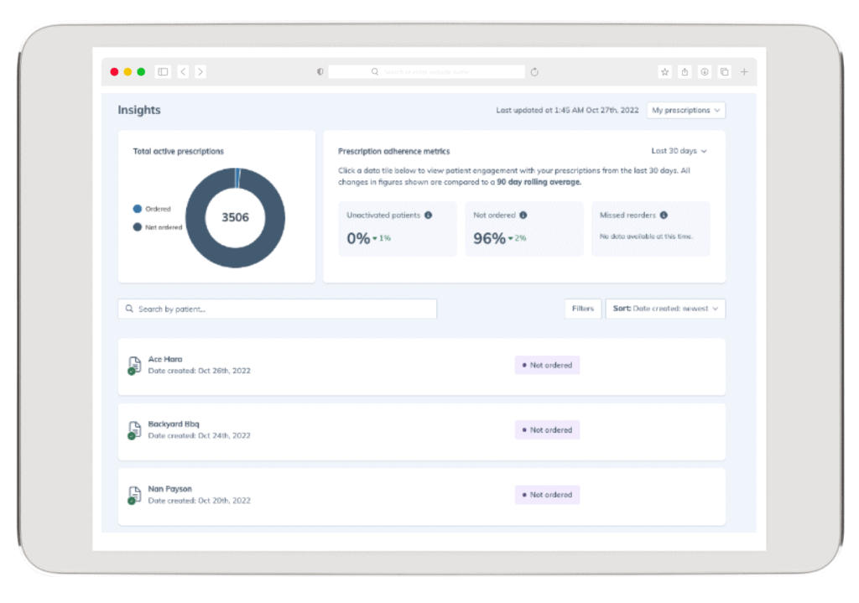
Task: Open the Last 30 days period dropdown
Action: (679, 151)
